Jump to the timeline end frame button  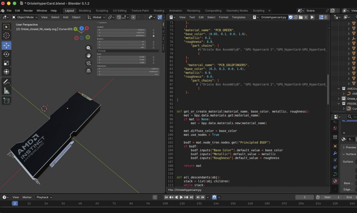(x=191, y=197)
